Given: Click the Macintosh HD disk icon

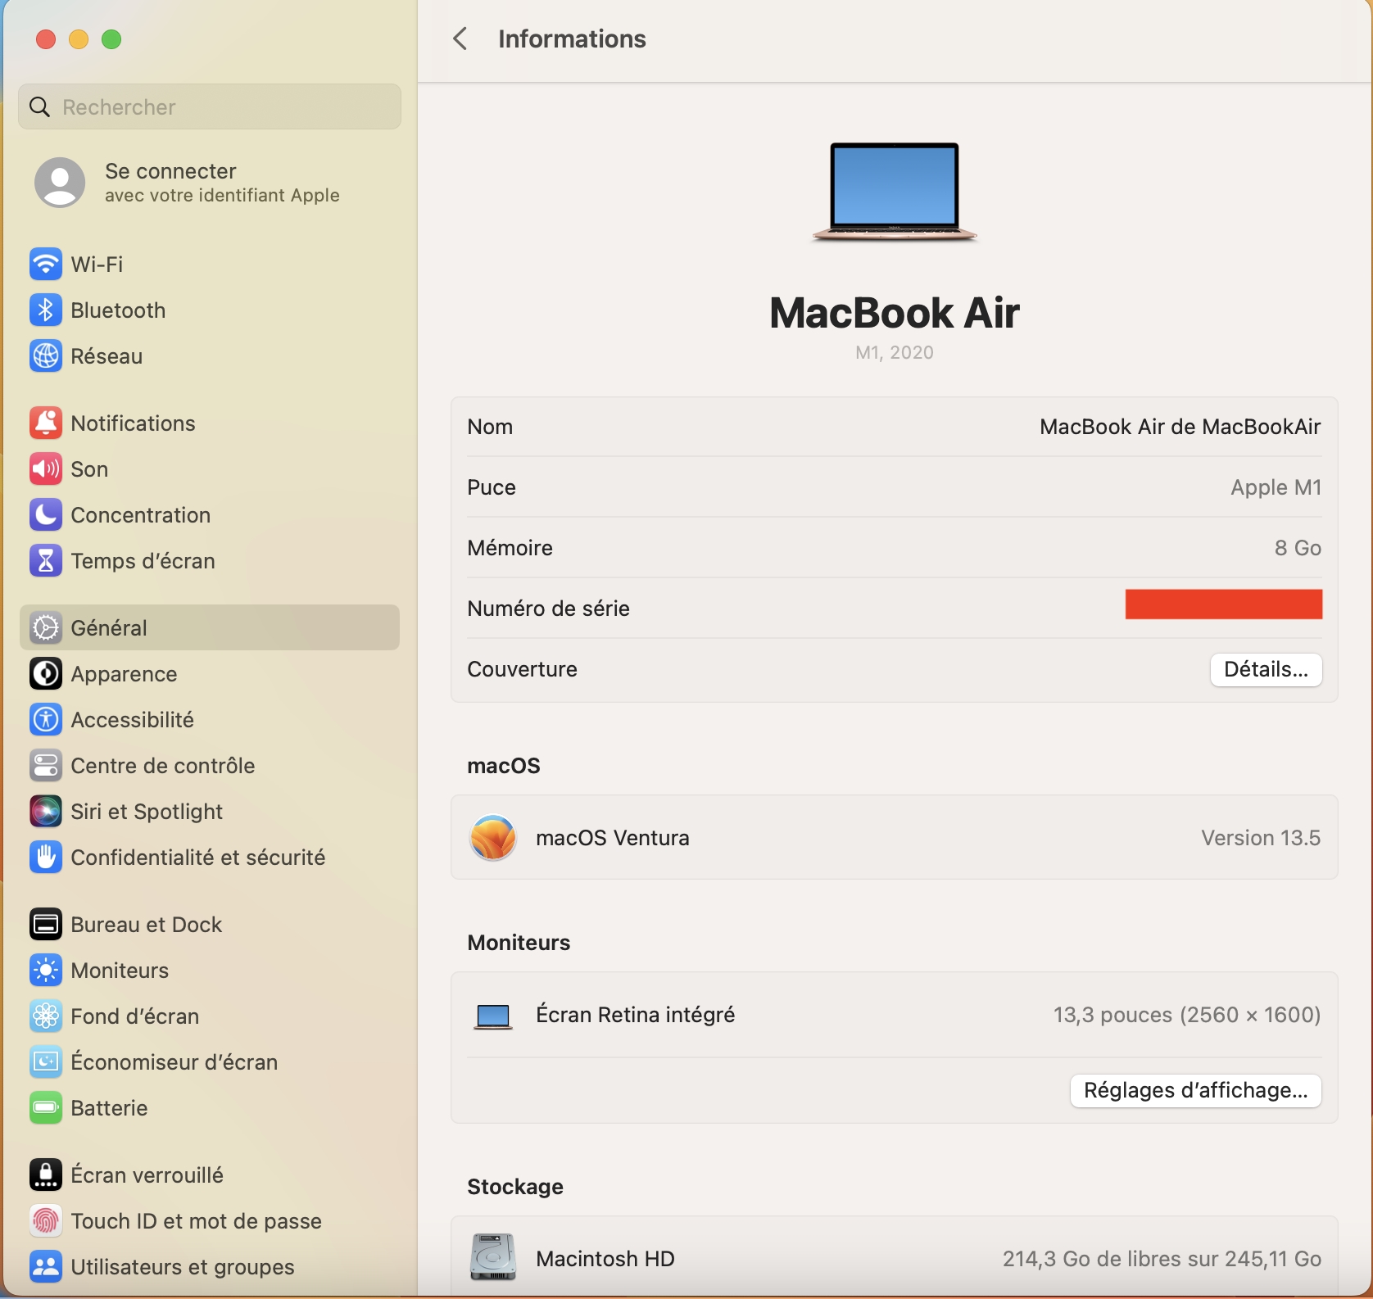Looking at the screenshot, I should coord(493,1257).
